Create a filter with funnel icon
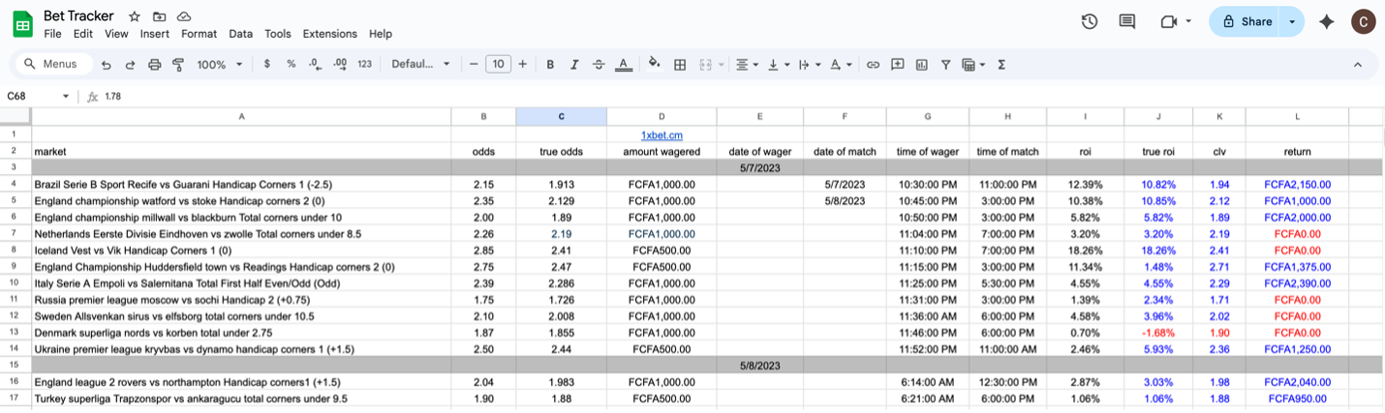The height and width of the screenshot is (413, 1385). tap(945, 65)
